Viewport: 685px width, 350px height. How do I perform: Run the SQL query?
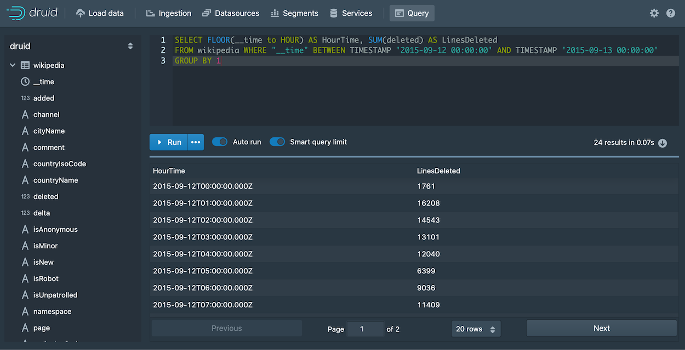point(168,142)
